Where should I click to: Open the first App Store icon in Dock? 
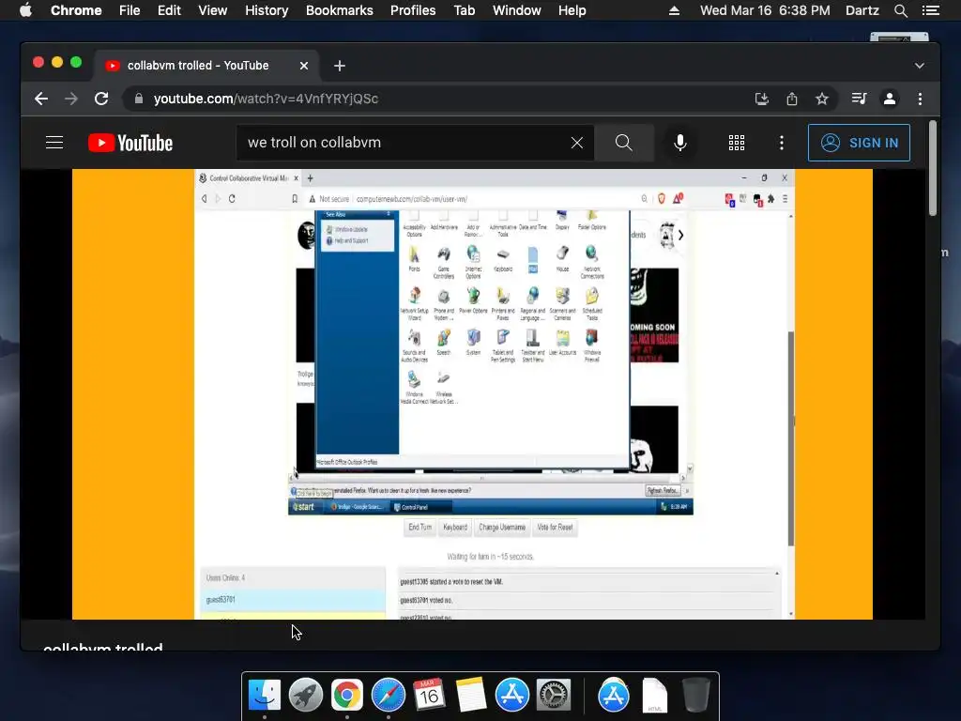(511, 696)
